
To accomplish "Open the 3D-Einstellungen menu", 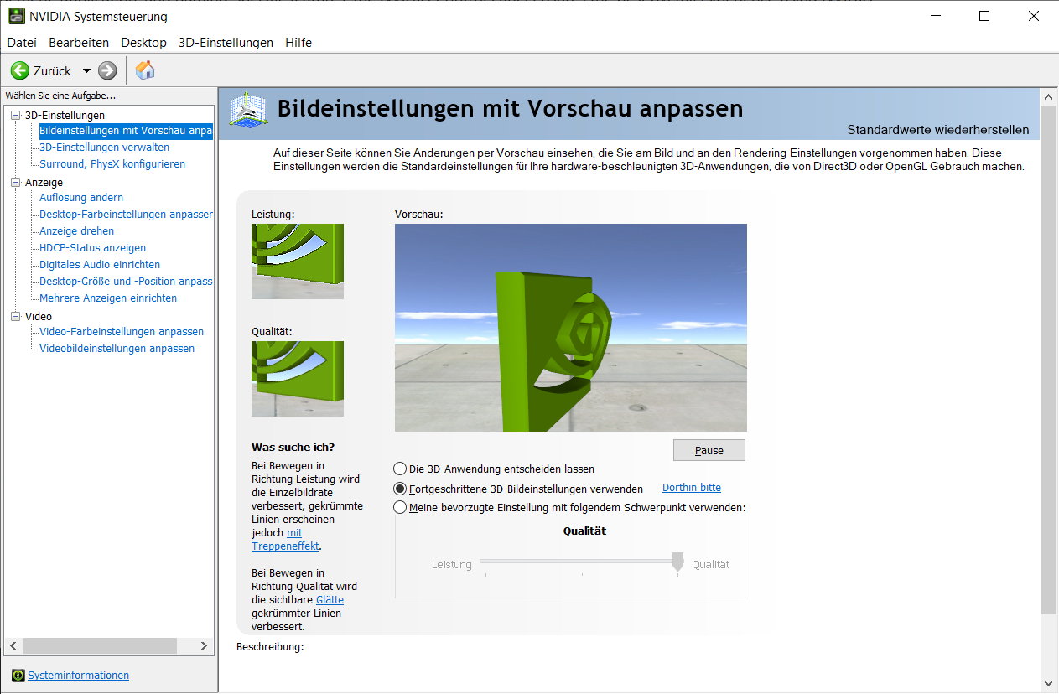I will tap(226, 42).
